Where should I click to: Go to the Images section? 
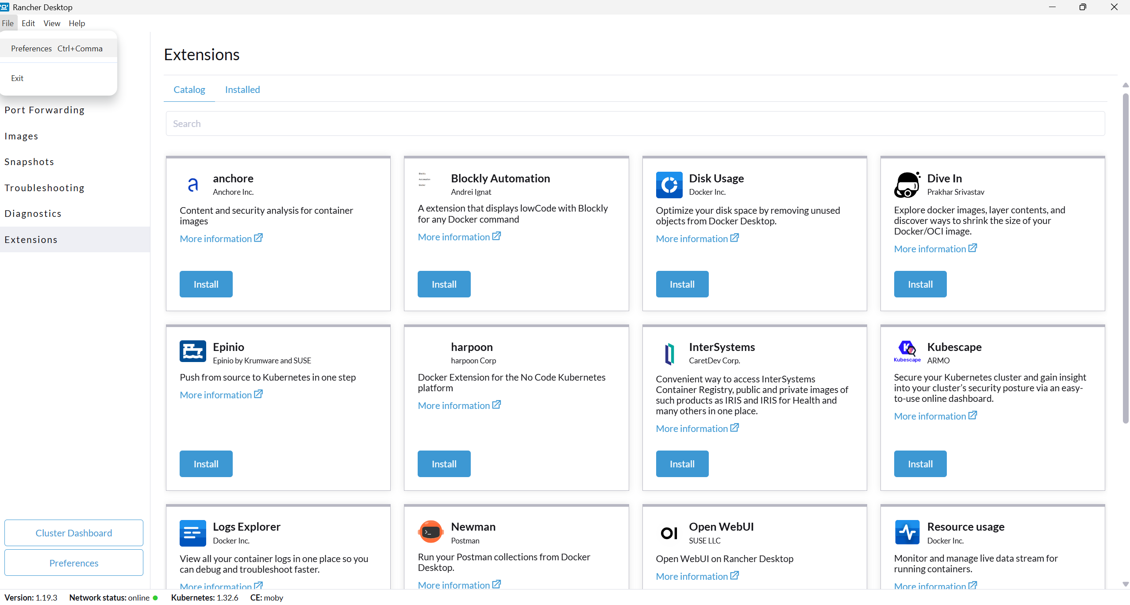pyautogui.click(x=75, y=136)
